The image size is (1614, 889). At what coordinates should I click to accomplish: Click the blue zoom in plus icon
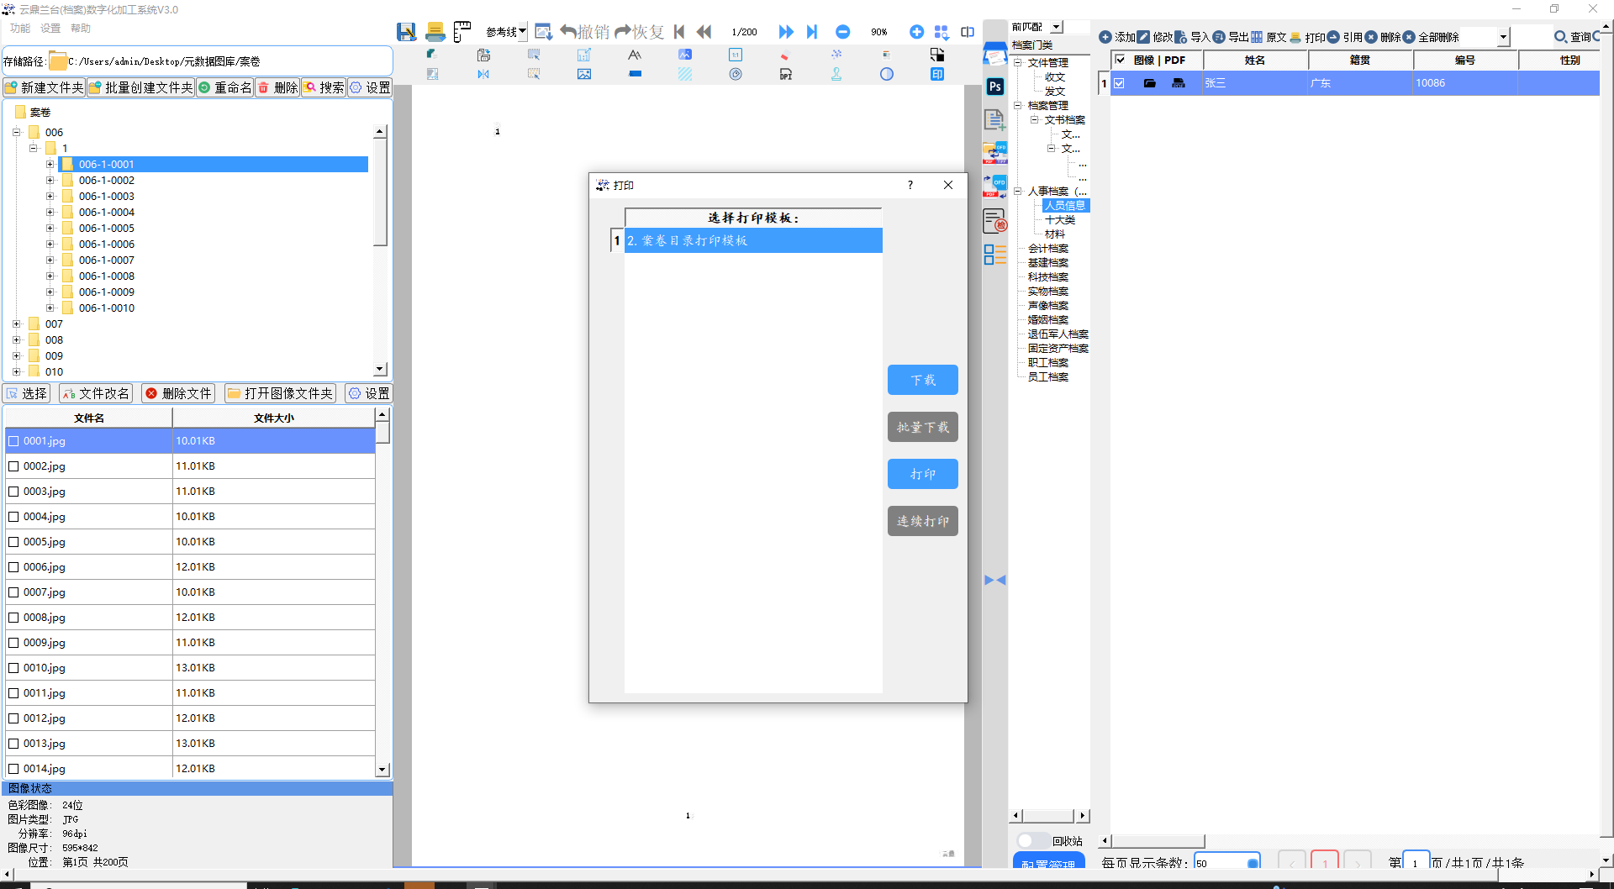tap(916, 32)
